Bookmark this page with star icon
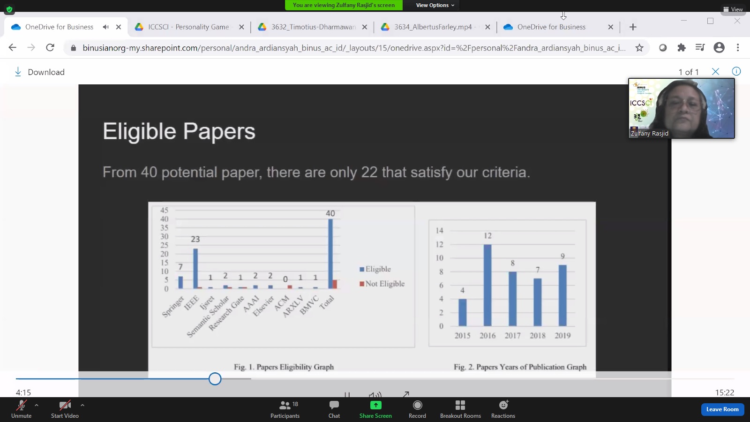 [639, 48]
